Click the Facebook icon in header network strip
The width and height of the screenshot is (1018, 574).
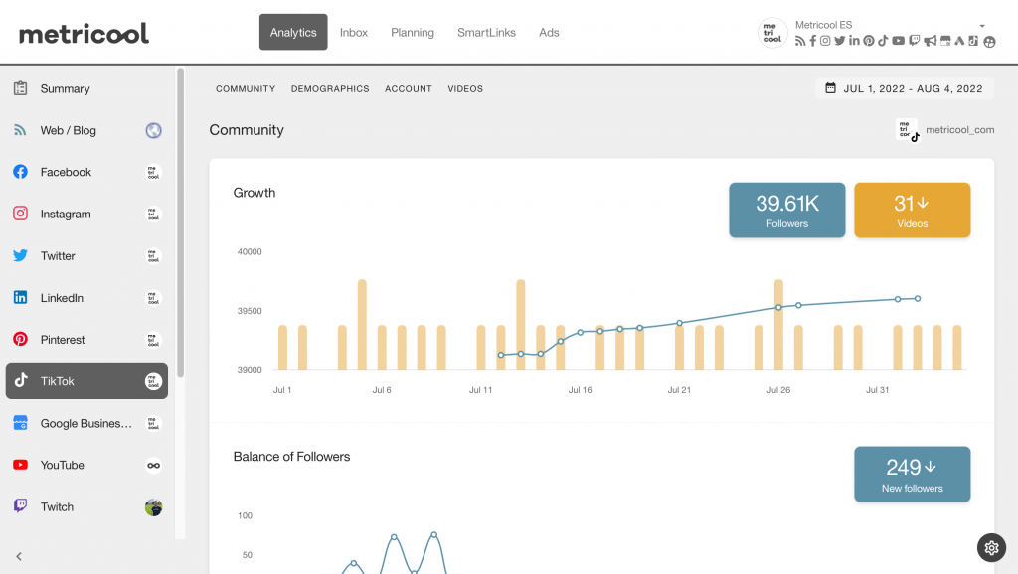click(813, 41)
